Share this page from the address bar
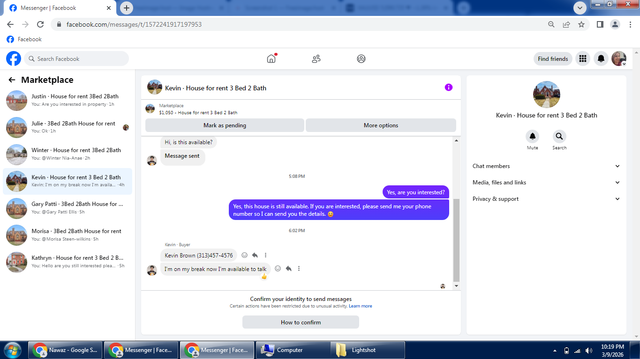Viewport: 640px width, 359px height. point(566,24)
